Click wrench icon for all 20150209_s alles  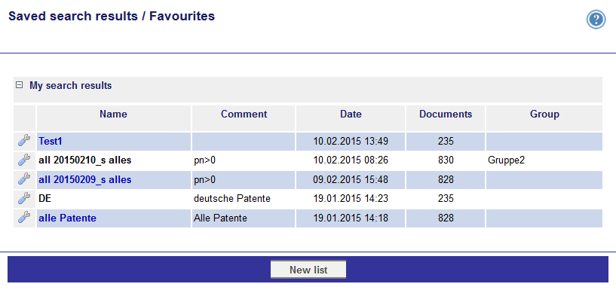24,179
